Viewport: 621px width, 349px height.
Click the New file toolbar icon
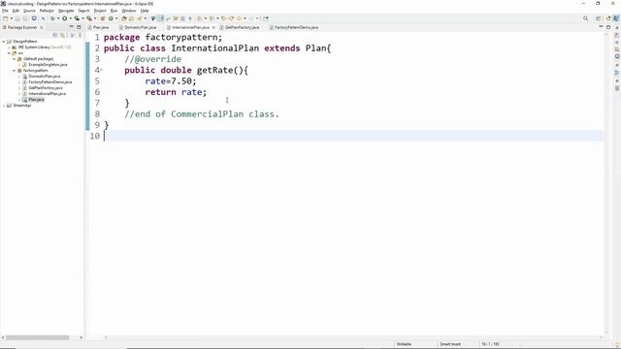coord(5,18)
